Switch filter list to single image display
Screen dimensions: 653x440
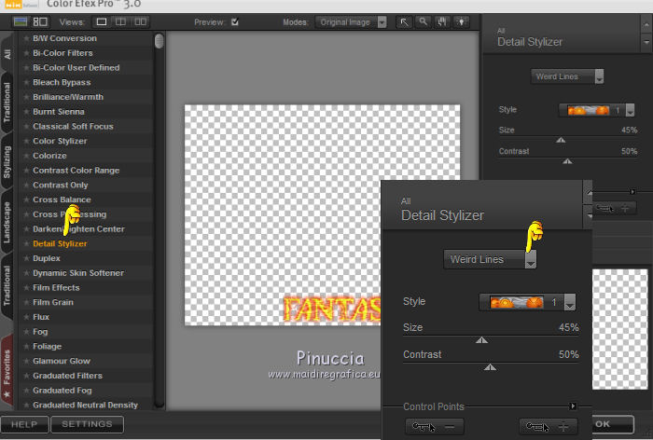21,22
